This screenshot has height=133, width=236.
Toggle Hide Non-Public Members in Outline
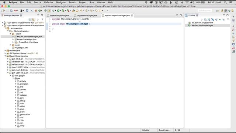(220, 20)
